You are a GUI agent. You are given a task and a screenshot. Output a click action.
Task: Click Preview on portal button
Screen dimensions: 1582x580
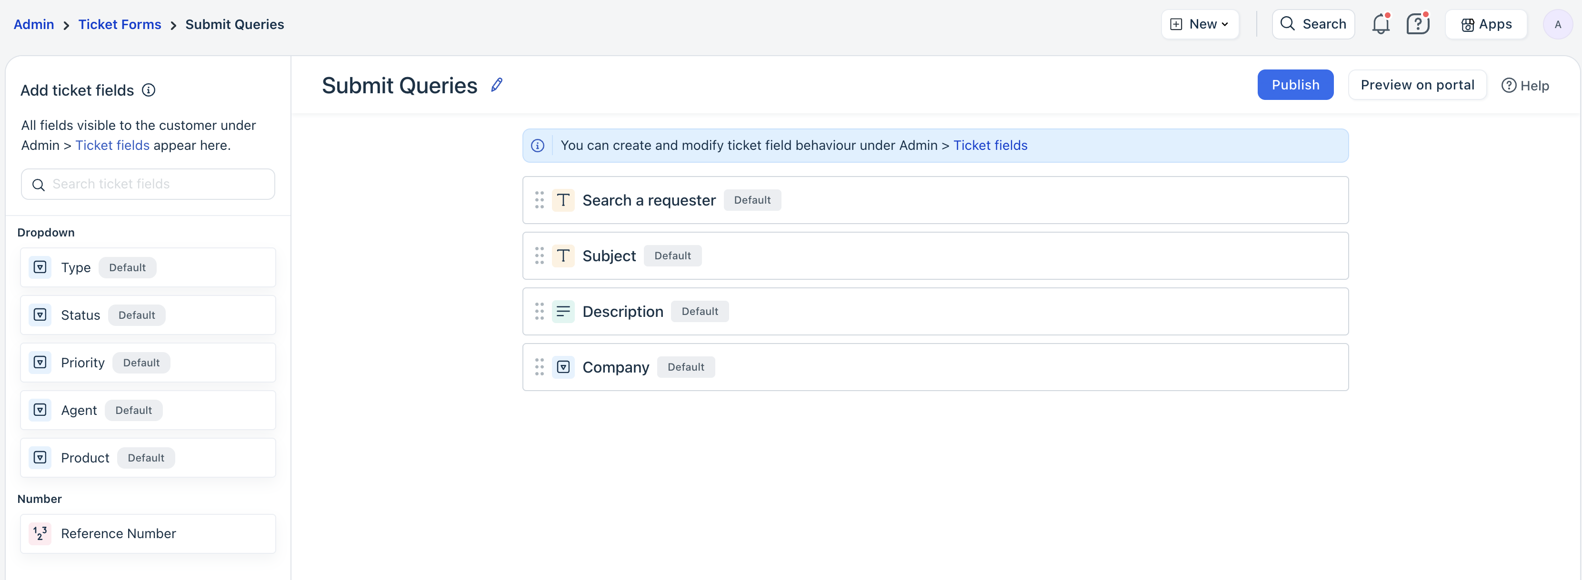1417,85
